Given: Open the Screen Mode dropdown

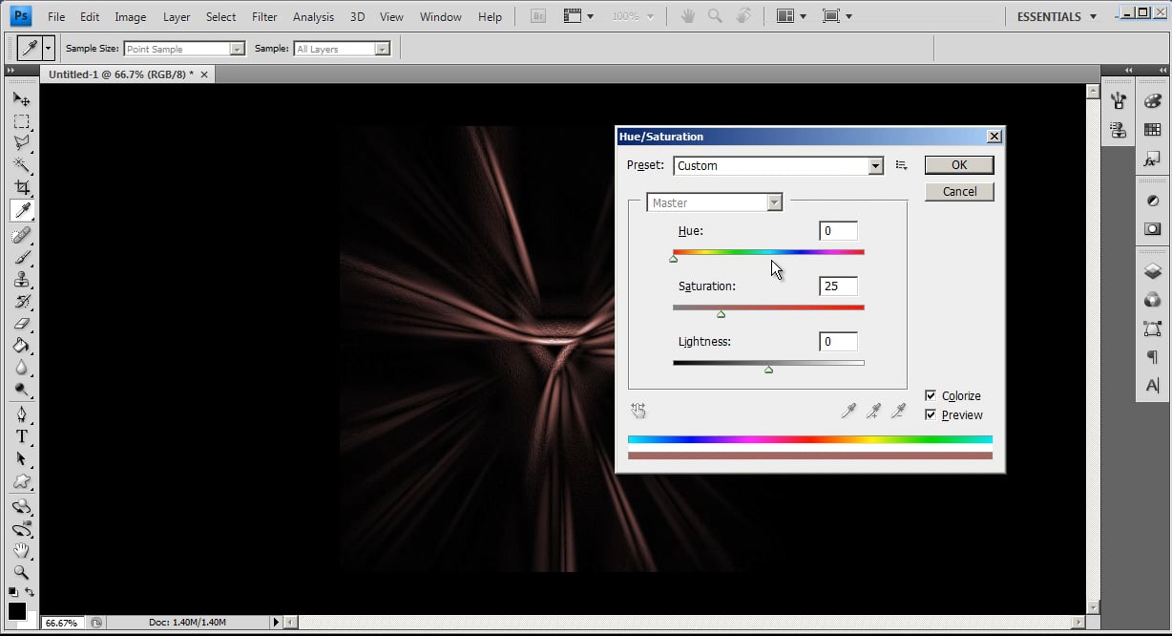Looking at the screenshot, I should (837, 16).
